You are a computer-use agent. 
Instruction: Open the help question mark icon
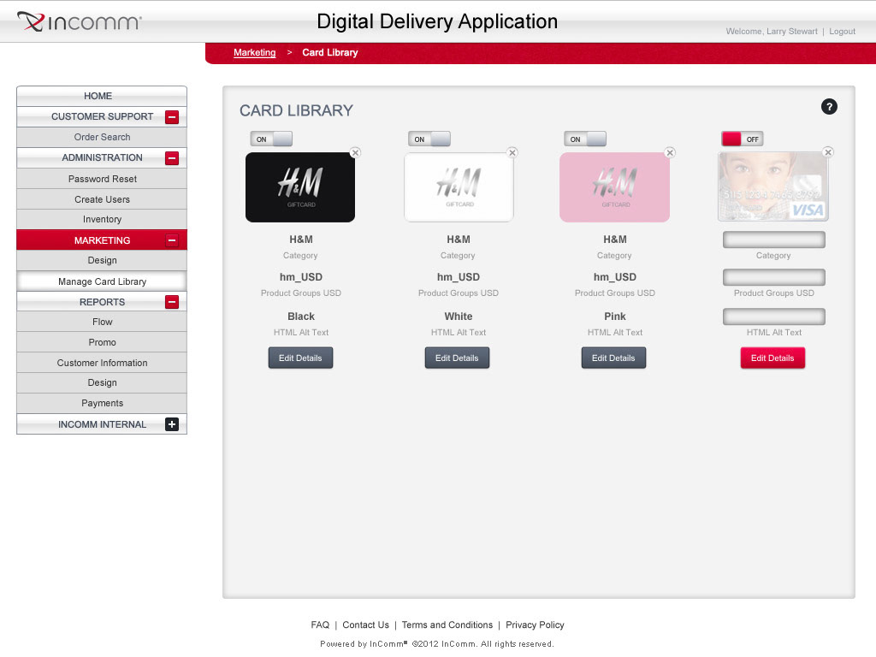coord(829,107)
